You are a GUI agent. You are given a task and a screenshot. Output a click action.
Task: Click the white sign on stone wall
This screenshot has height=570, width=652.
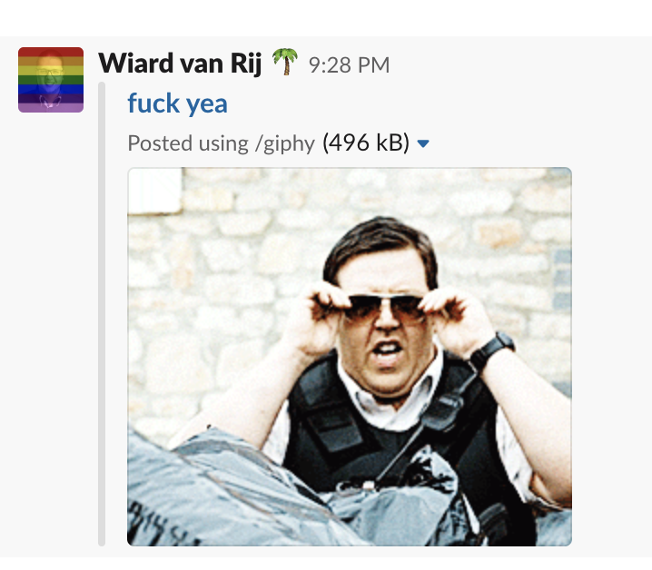pos(154,191)
